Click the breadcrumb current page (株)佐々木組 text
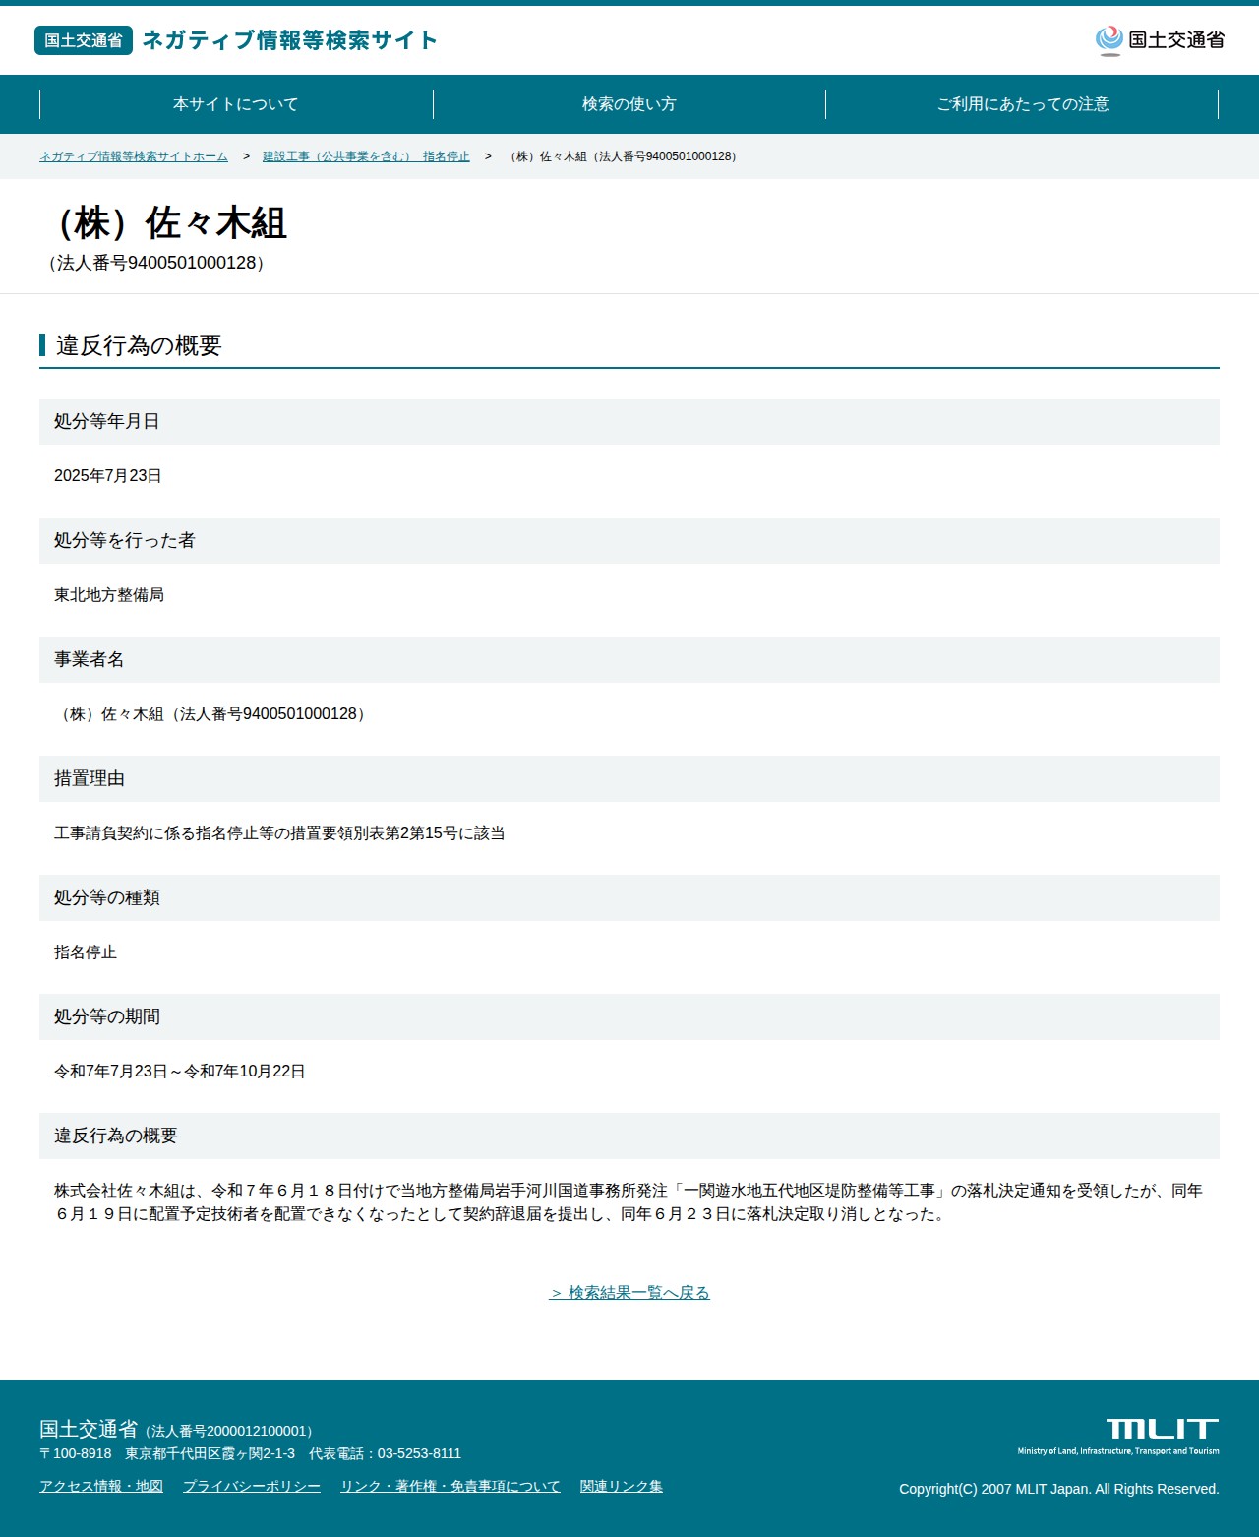 pos(624,156)
